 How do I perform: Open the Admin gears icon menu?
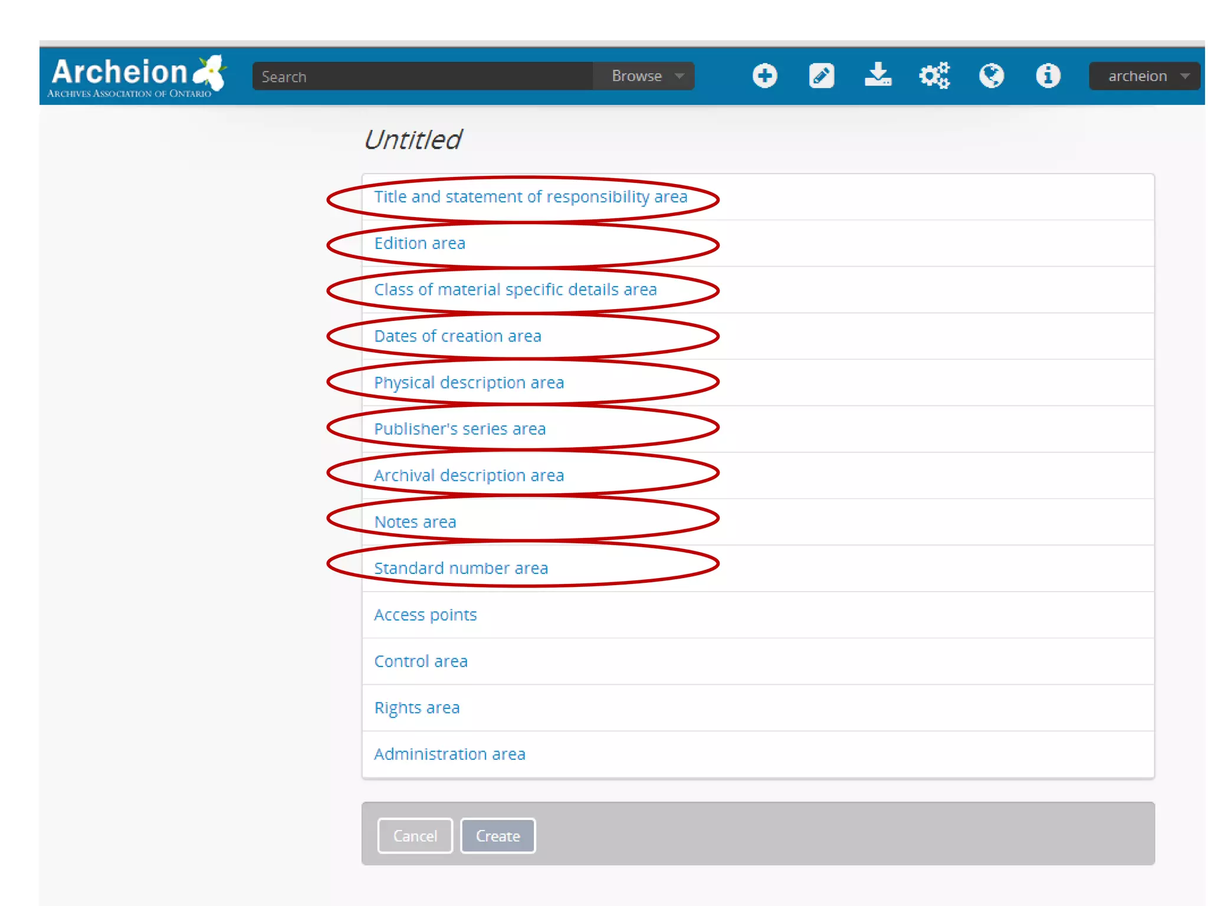point(934,76)
